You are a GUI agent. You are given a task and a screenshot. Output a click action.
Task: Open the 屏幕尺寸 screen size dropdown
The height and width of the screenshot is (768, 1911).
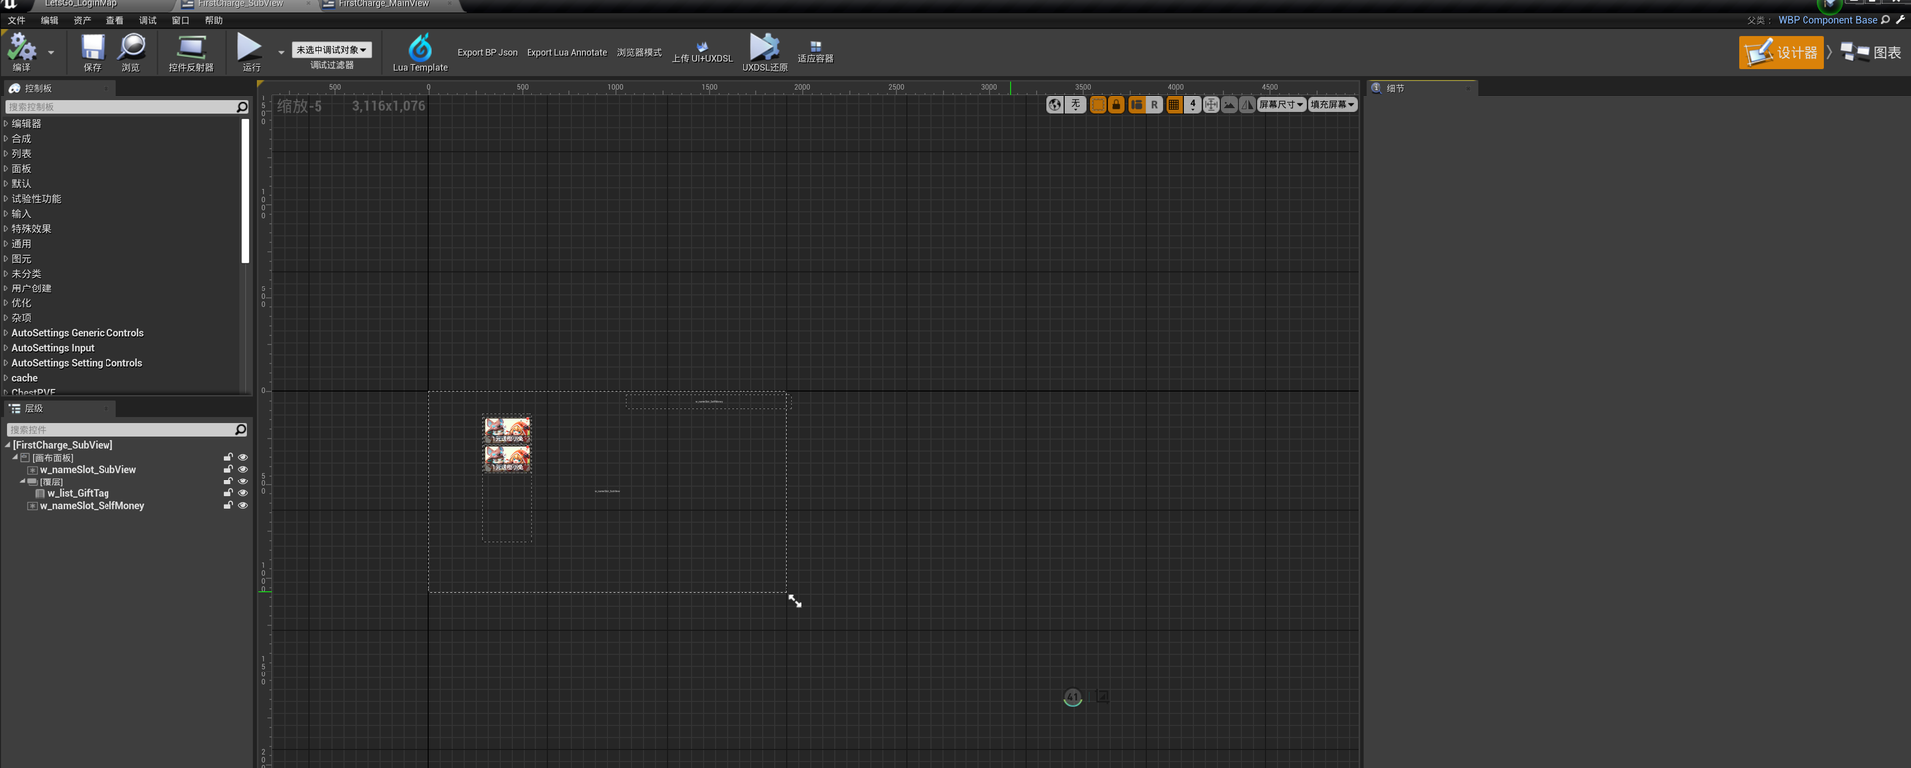point(1281,104)
